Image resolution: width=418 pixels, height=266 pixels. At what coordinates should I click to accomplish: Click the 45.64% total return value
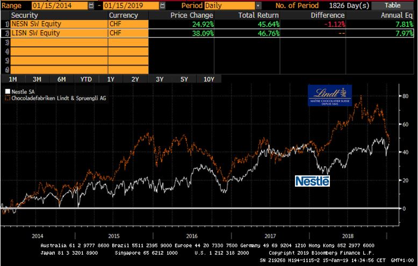click(269, 24)
